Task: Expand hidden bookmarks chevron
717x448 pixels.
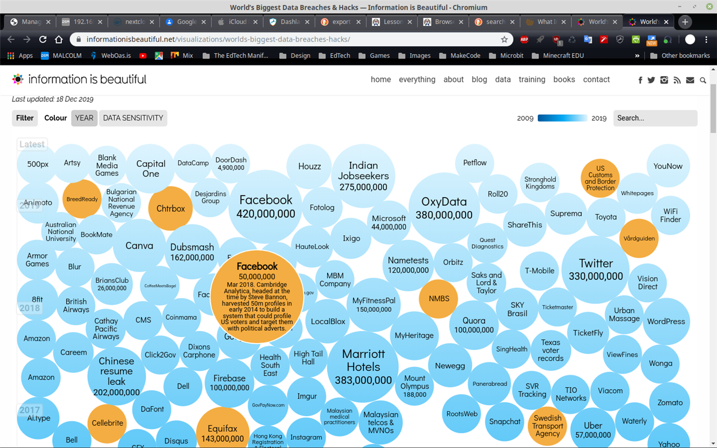Action: (637, 55)
